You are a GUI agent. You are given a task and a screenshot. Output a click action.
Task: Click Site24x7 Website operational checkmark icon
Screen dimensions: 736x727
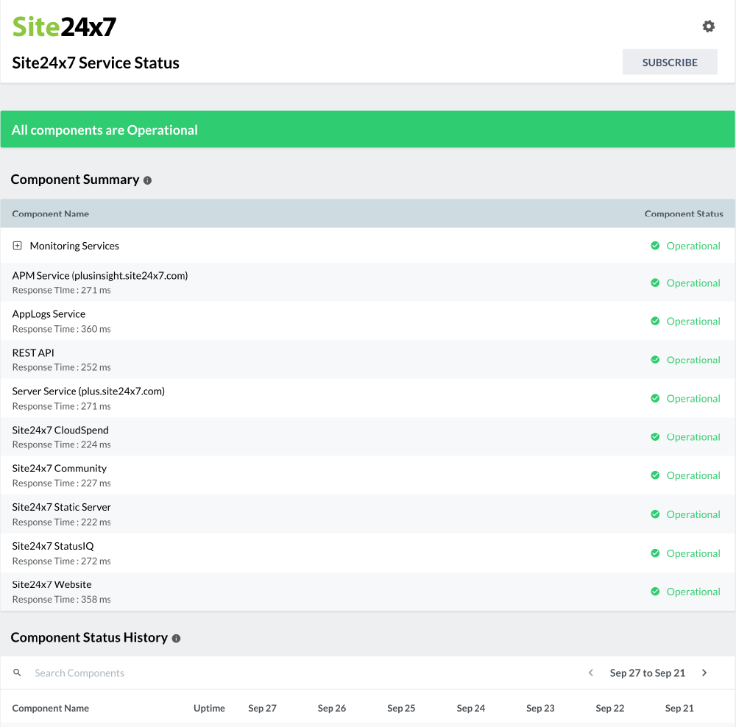[x=655, y=592]
